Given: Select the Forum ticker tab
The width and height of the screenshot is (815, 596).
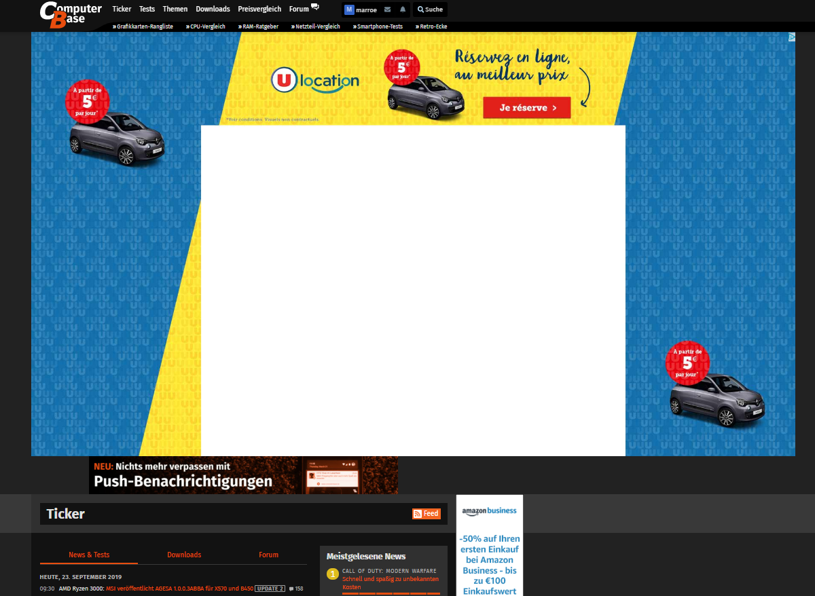Looking at the screenshot, I should pyautogui.click(x=268, y=555).
